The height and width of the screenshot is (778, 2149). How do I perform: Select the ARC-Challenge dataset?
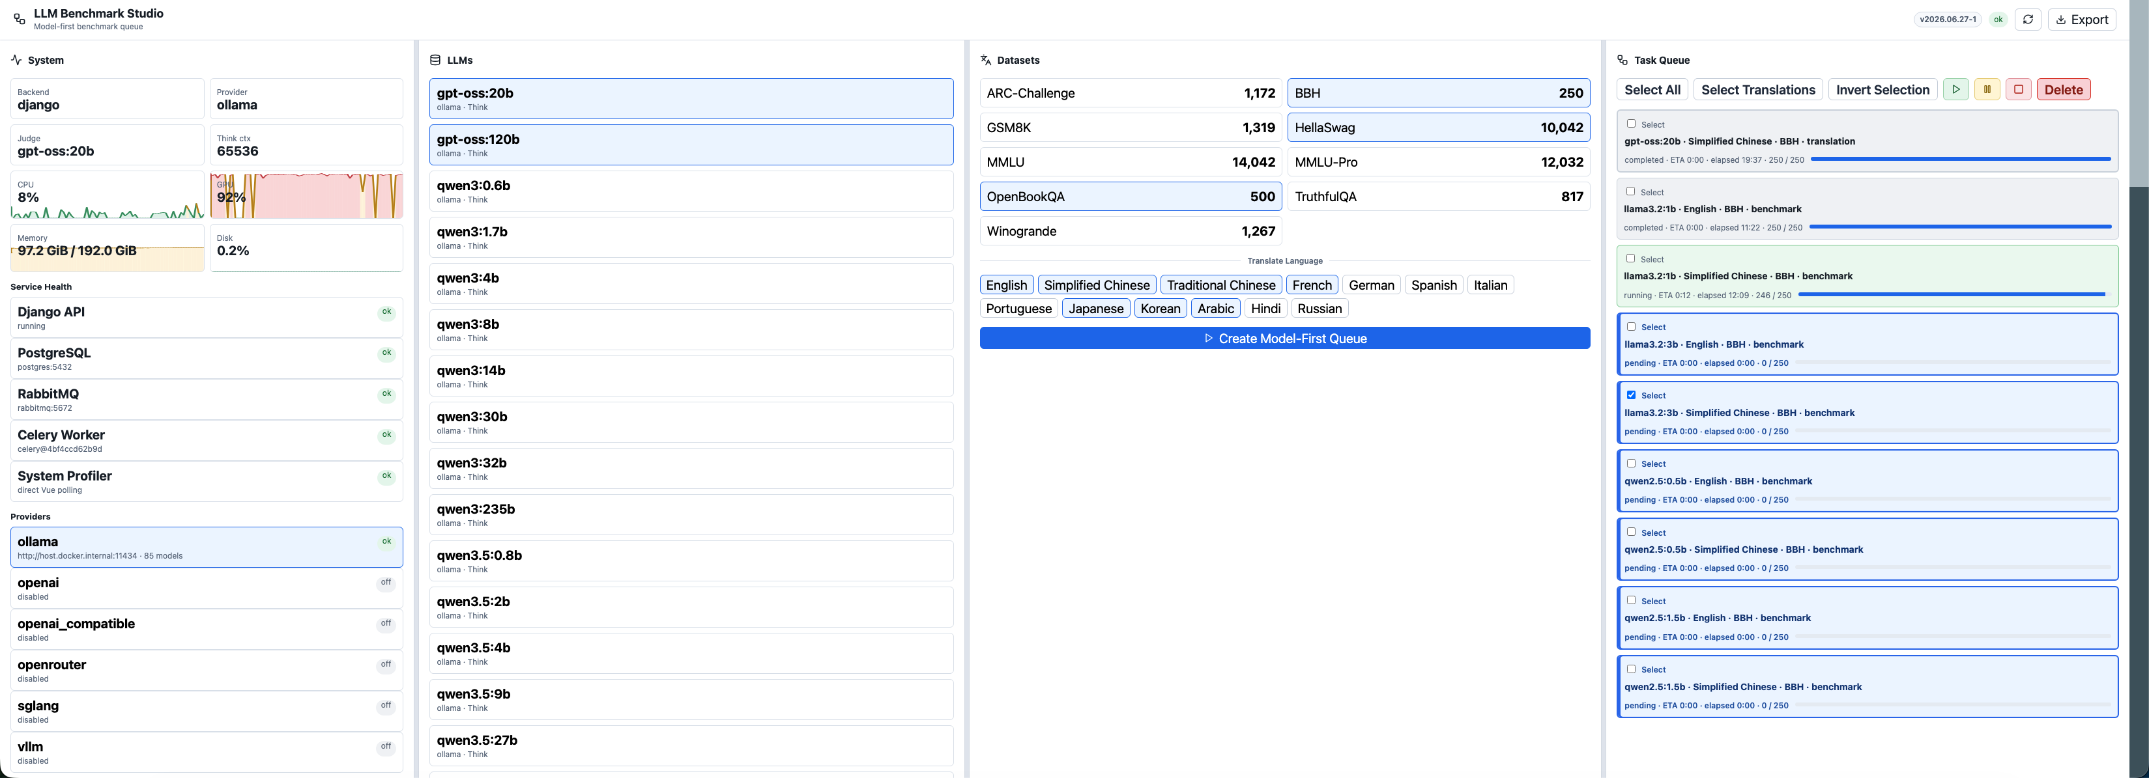[x=1131, y=92]
